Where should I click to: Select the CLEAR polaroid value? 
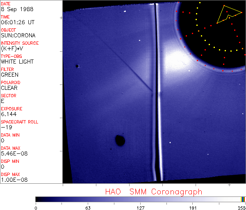(9, 88)
